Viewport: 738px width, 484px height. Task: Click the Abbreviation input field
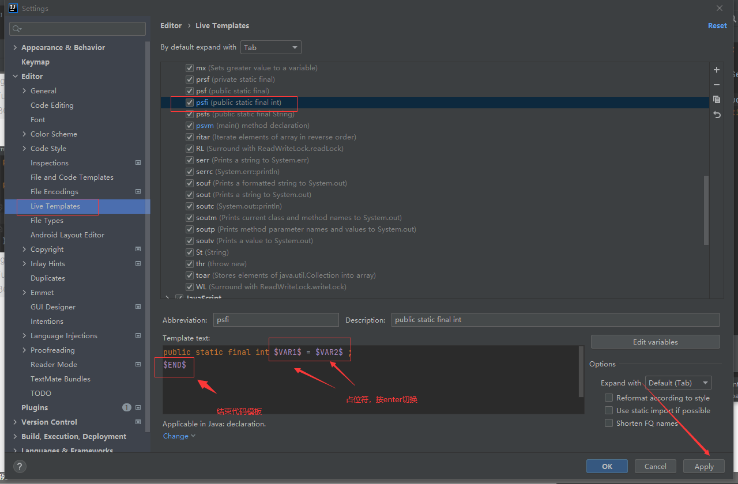point(276,320)
